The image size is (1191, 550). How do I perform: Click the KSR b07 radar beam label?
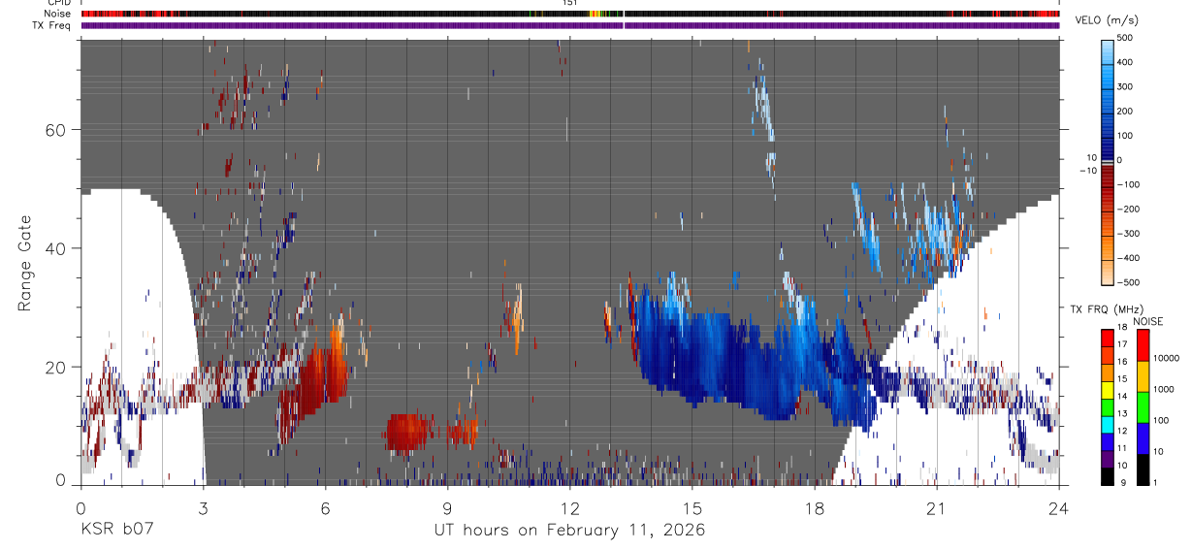point(116,531)
